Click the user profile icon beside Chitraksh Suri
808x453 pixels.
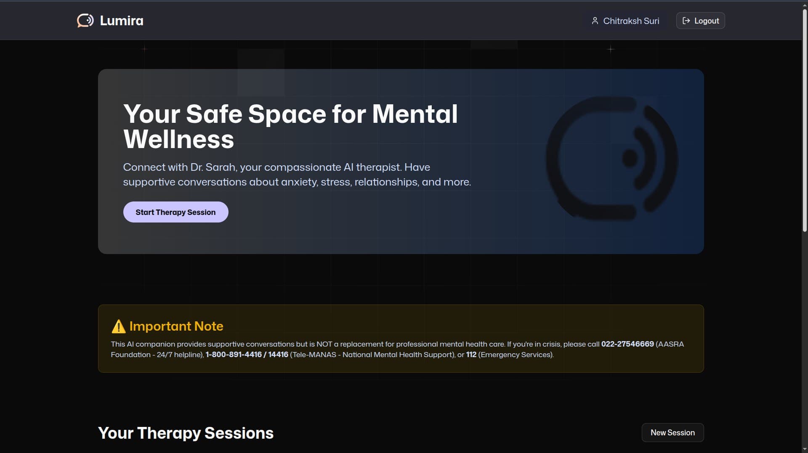click(595, 21)
